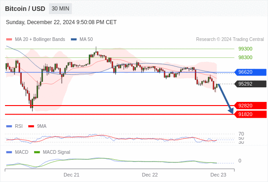Toggle MA 20 + Bollinger Bands legend label

pyautogui.click(x=40, y=40)
